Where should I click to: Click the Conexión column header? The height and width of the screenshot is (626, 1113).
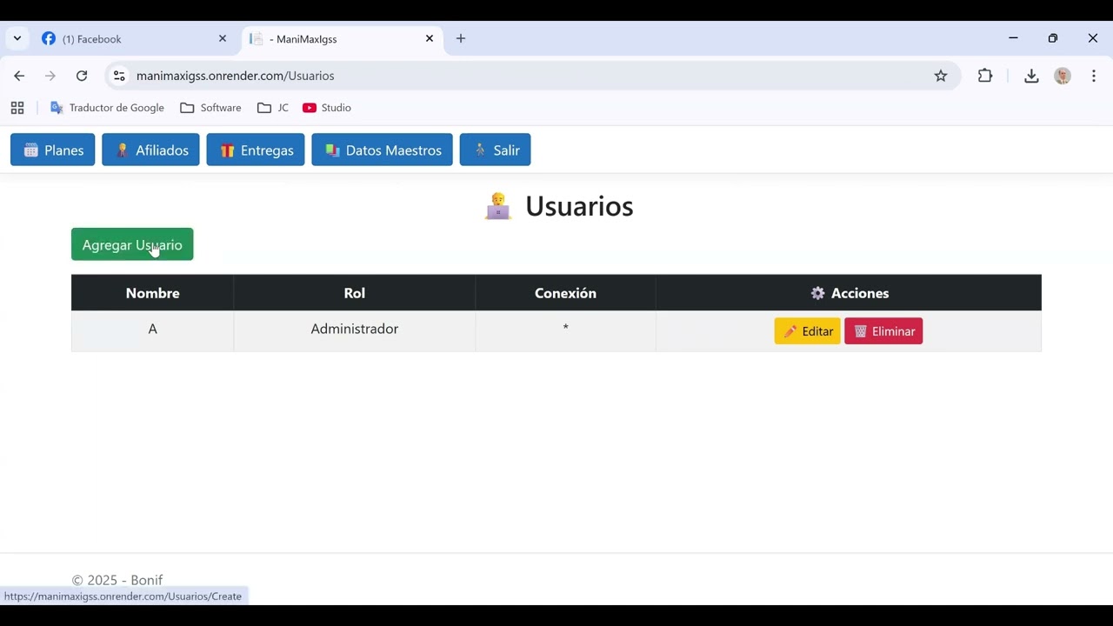click(x=565, y=293)
